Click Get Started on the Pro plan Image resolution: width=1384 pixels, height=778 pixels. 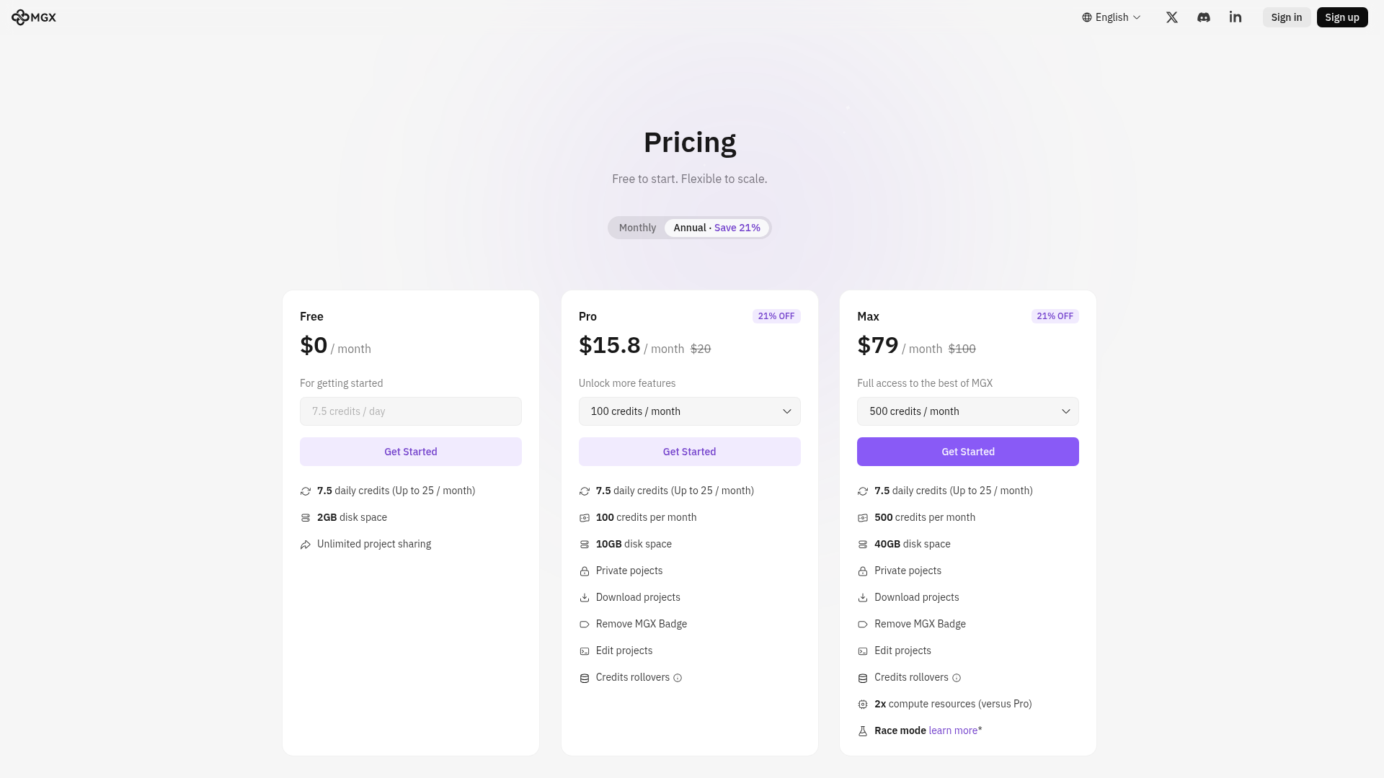point(689,452)
